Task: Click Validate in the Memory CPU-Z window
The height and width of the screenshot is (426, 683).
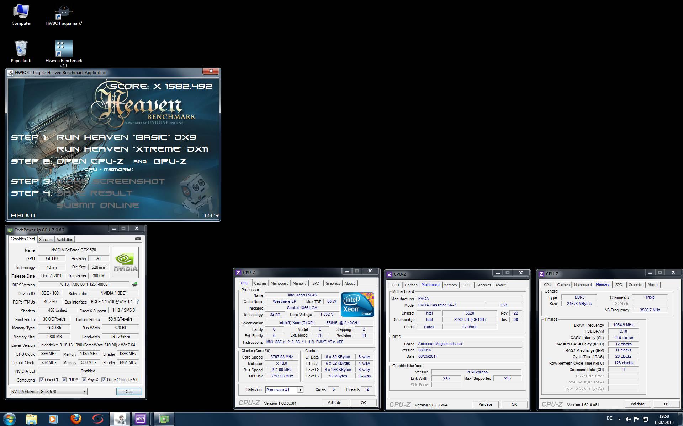Action: click(x=637, y=404)
